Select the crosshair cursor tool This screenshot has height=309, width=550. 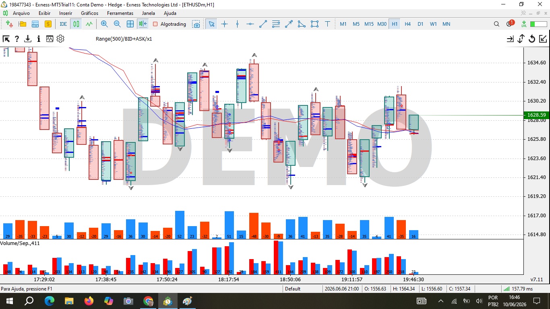pos(224,24)
